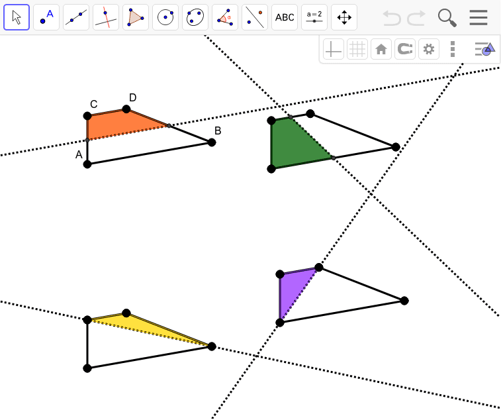Open the magnifier search
This screenshot has width=501, height=420.
click(447, 18)
